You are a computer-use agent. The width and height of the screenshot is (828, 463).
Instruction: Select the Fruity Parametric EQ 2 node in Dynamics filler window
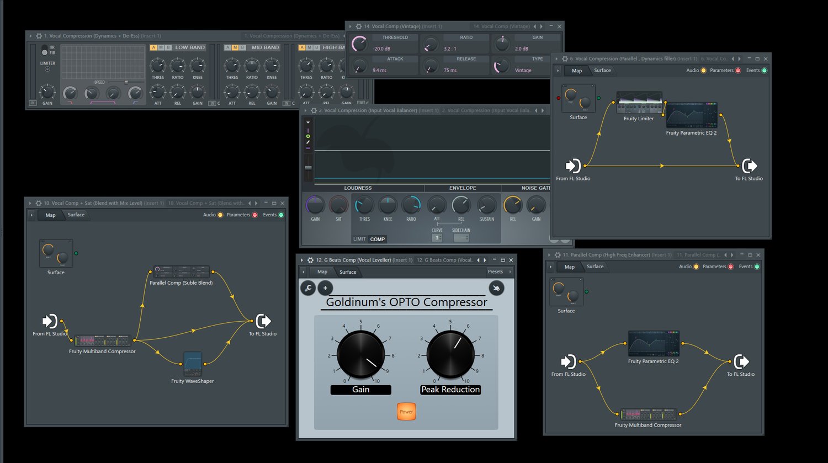point(691,115)
